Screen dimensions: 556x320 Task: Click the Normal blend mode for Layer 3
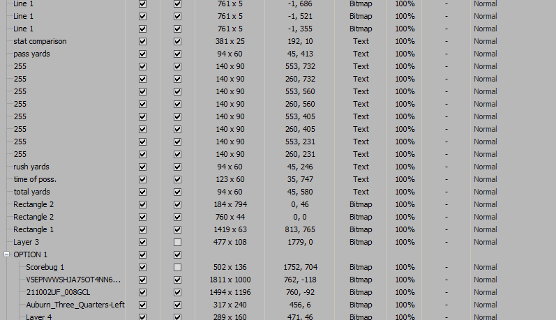485,242
